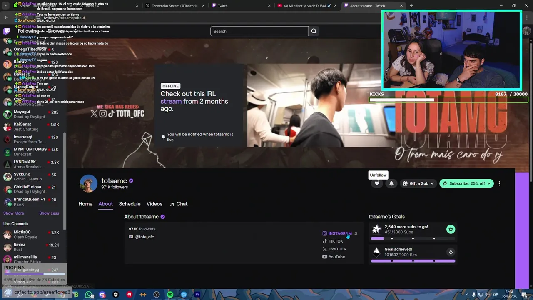Click the volume tray icon

[487, 295]
